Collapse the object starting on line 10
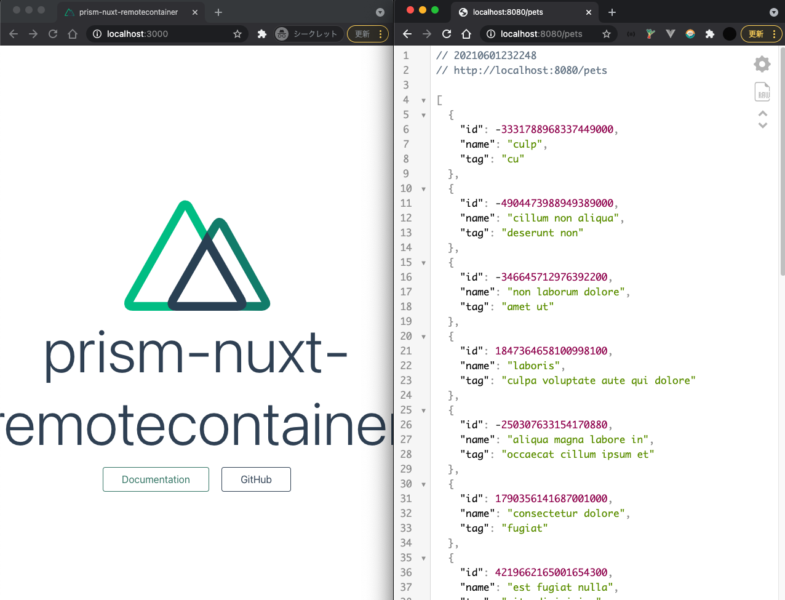Screen dimensions: 785x600 point(423,189)
